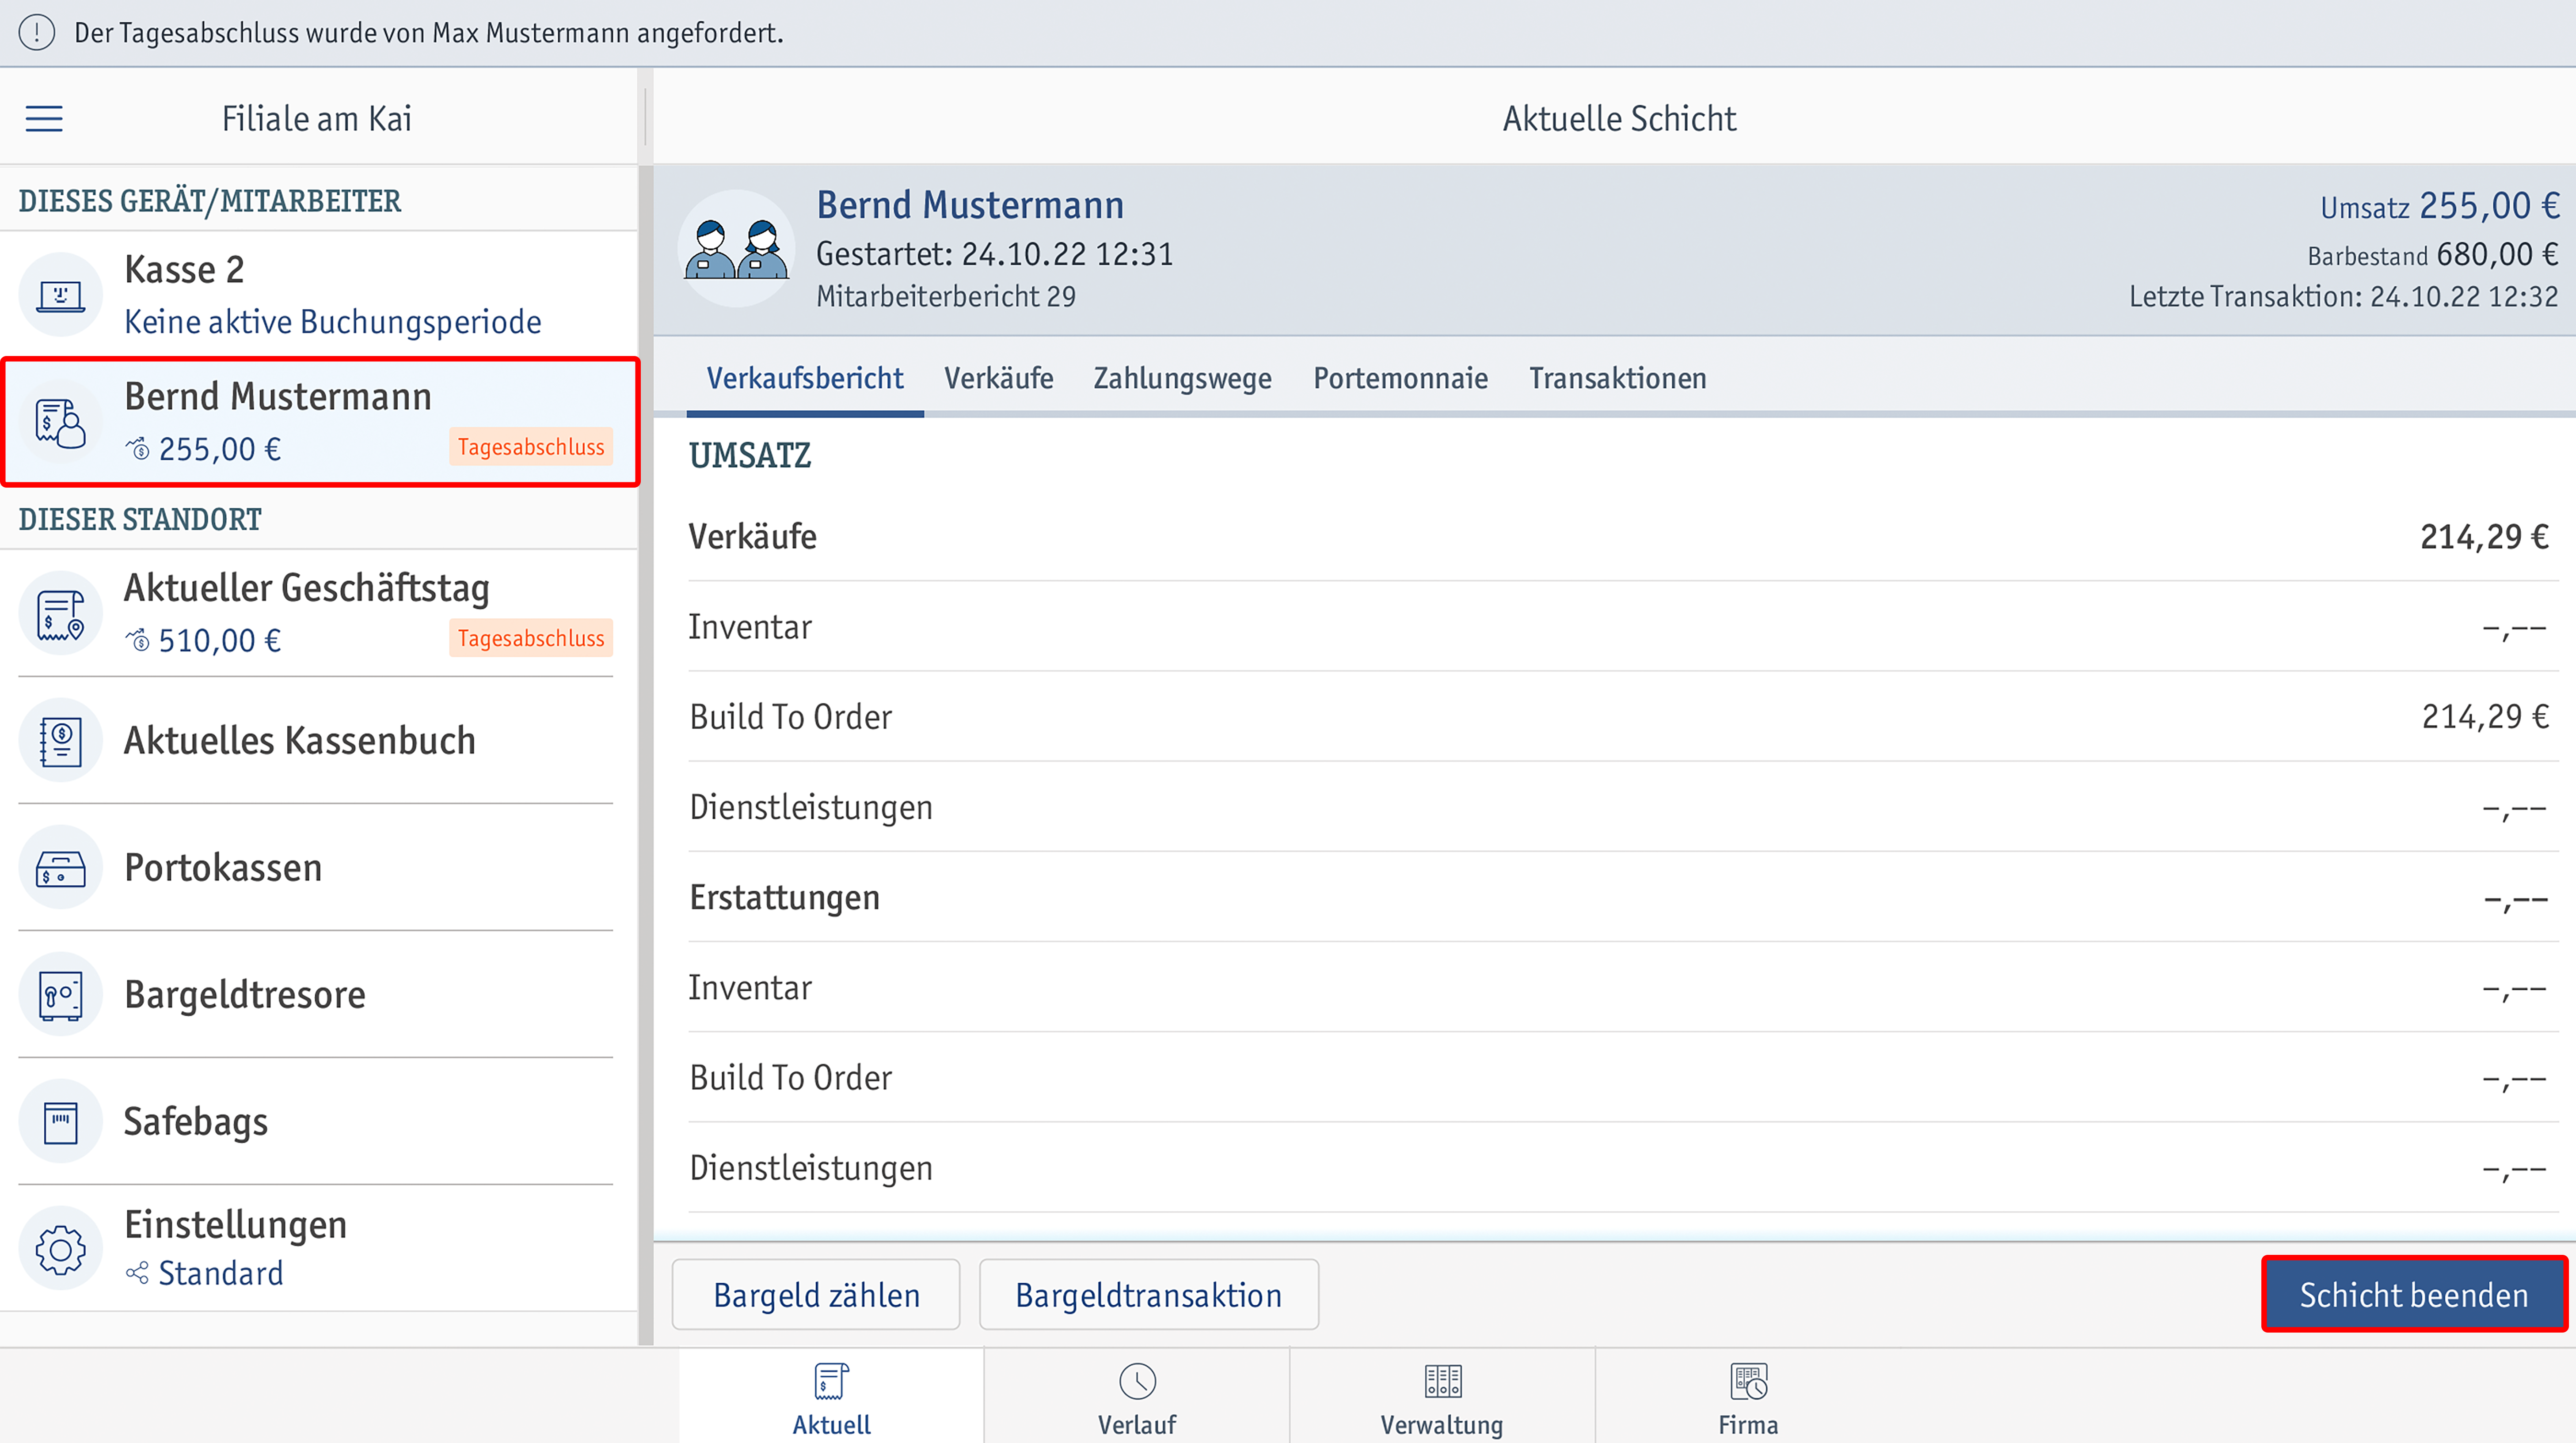Viewport: 2576px width, 1443px height.
Task: Click Letzte Transaktion timestamp
Action: click(x=2343, y=296)
